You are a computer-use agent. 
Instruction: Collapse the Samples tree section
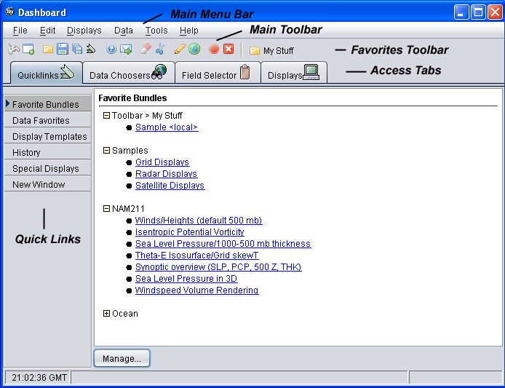[x=107, y=151]
